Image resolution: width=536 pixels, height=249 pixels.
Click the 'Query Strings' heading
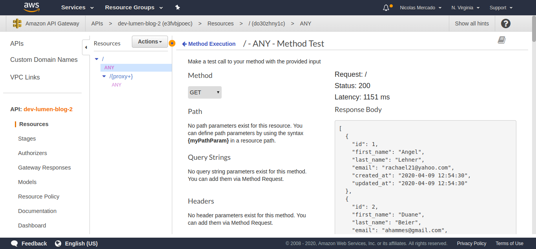click(209, 157)
